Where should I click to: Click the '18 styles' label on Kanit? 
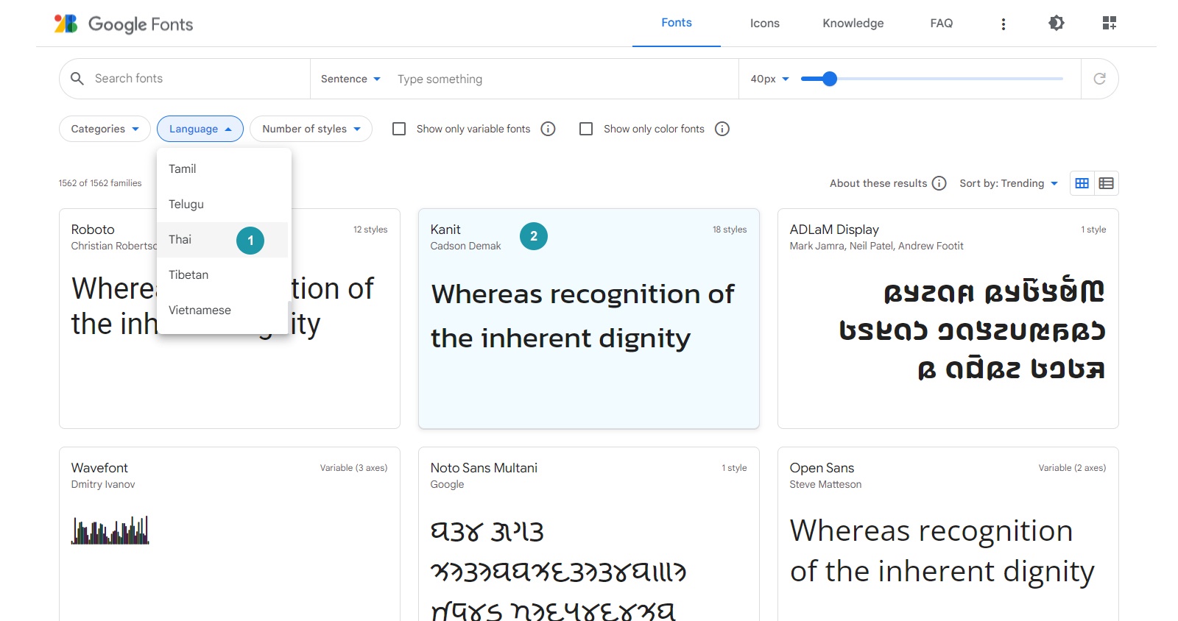point(730,230)
